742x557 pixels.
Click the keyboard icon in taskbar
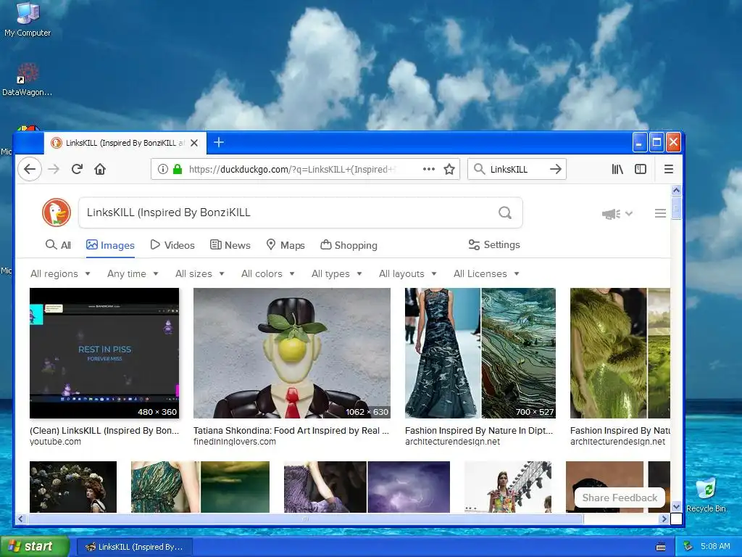(x=661, y=547)
